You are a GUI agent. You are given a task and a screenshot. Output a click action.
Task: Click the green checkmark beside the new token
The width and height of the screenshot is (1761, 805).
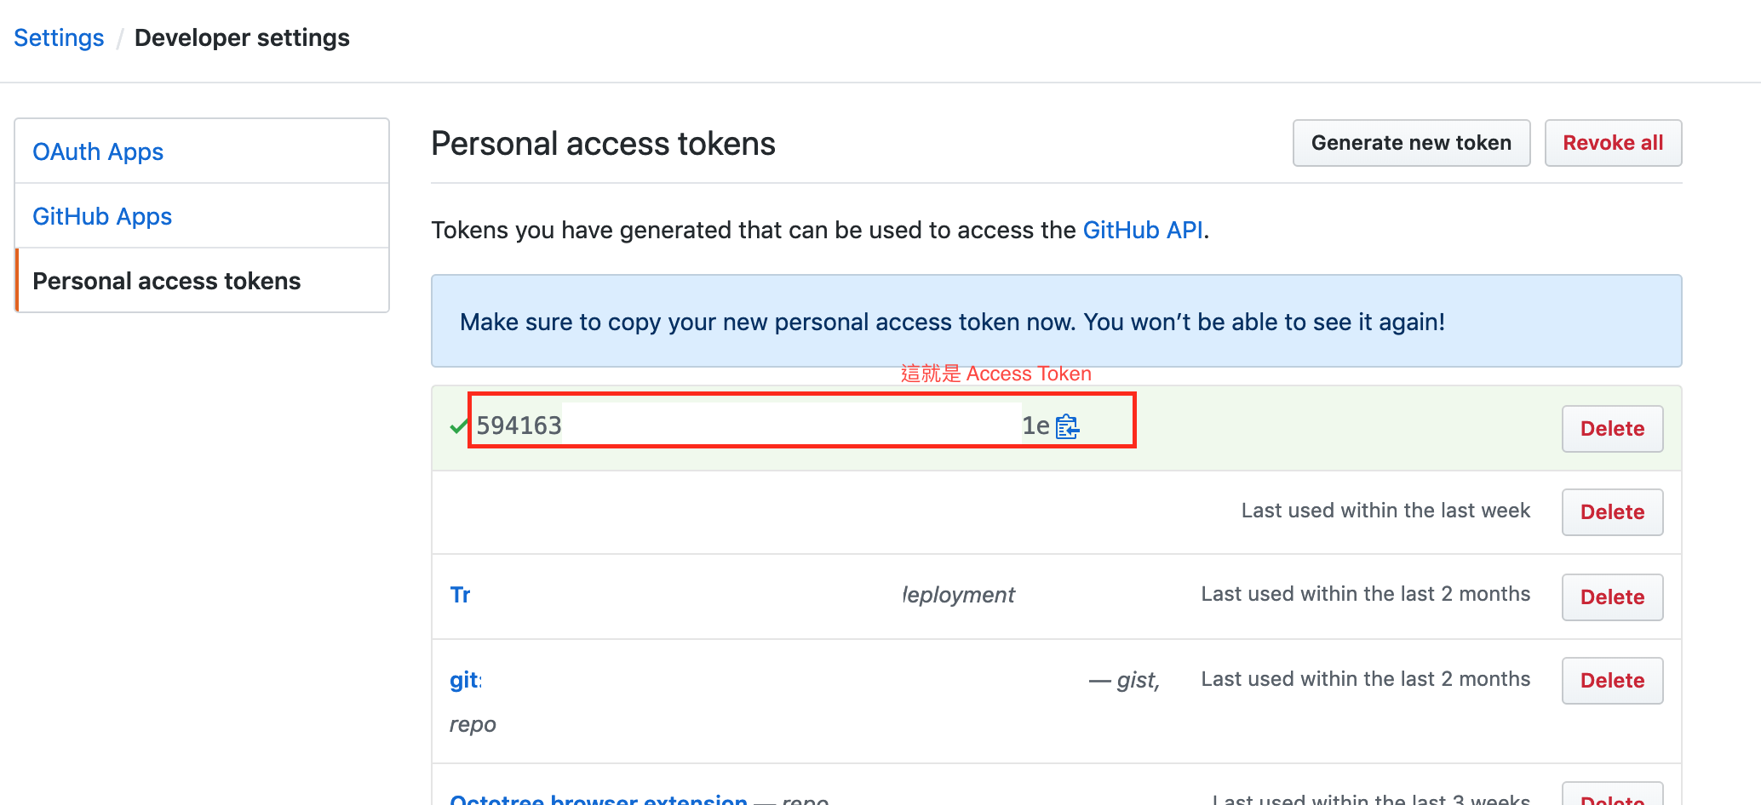pos(456,427)
